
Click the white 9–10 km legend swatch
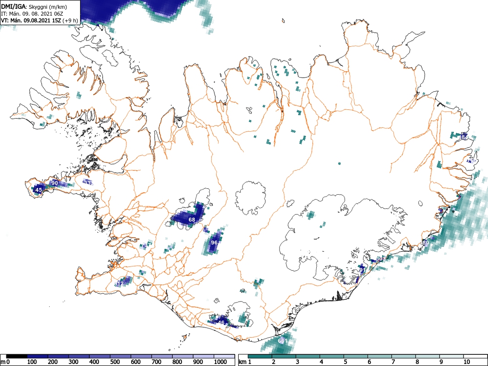click(x=451, y=356)
